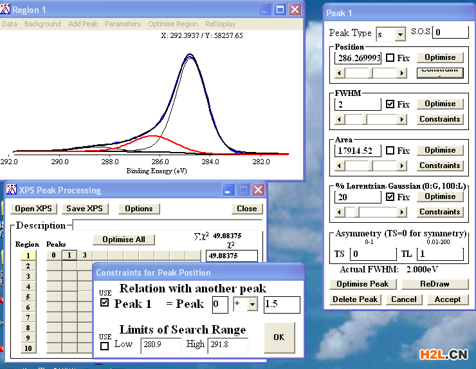476x369 pixels.
Task: Open the Background menu in Region 1
Action: pyautogui.click(x=42, y=24)
